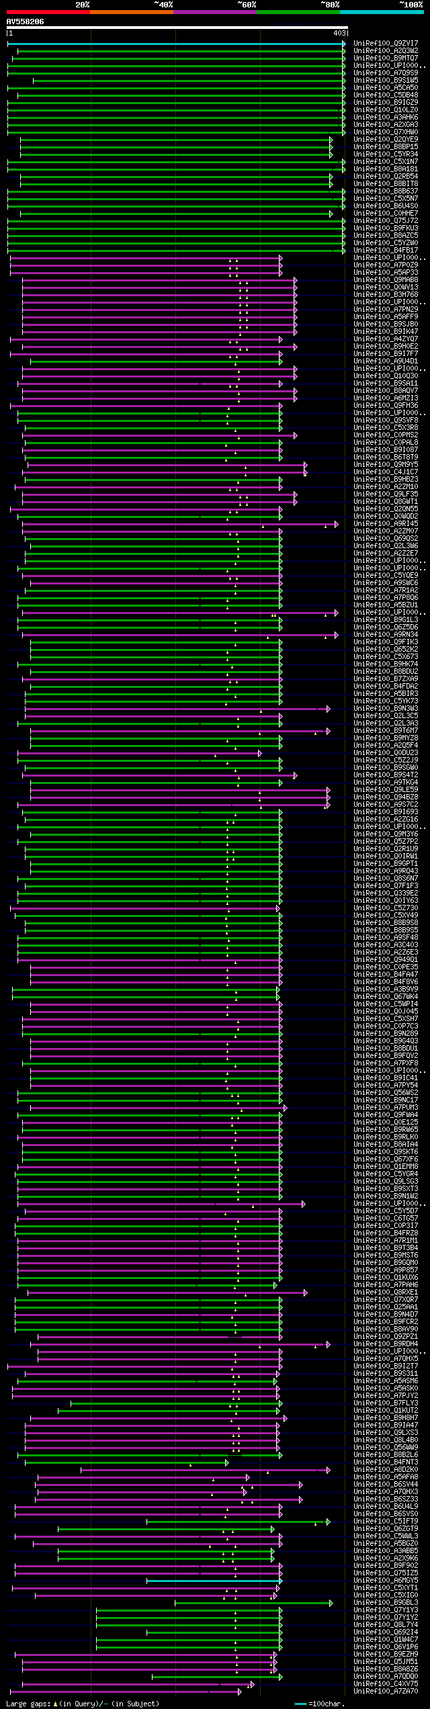The image size is (430, 1709).
Task: Click the hit label UniRef100_Q2RB54
Action: (x=386, y=177)
